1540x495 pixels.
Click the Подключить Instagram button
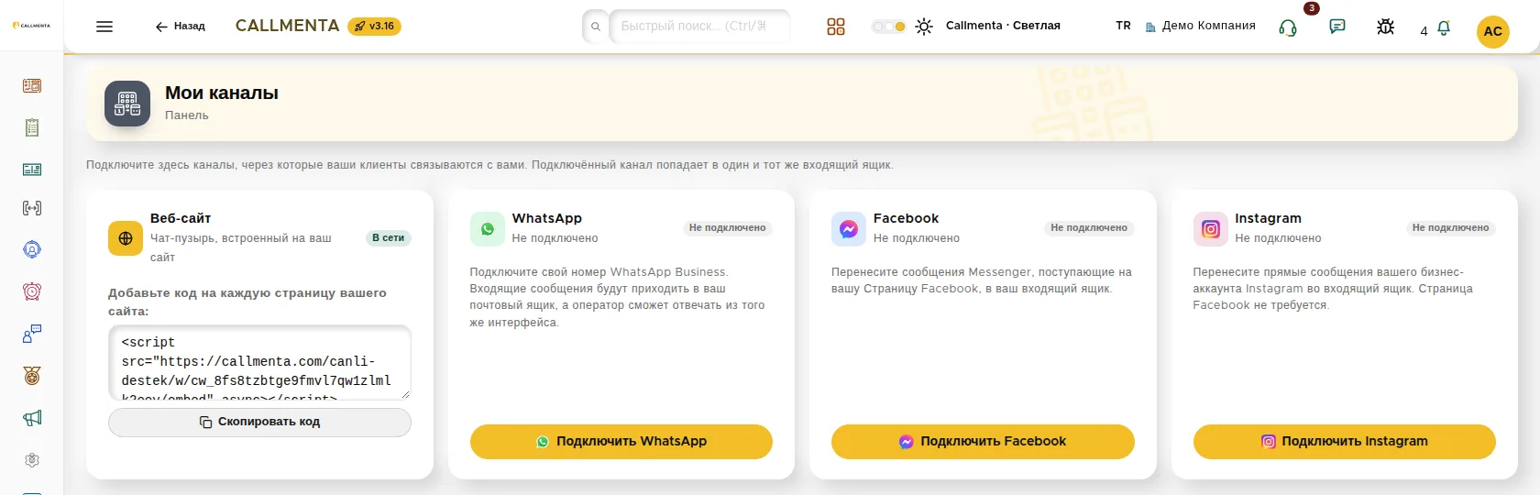coord(1345,441)
